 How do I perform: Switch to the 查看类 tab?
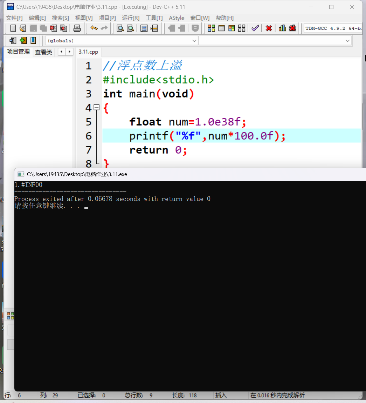coord(44,52)
